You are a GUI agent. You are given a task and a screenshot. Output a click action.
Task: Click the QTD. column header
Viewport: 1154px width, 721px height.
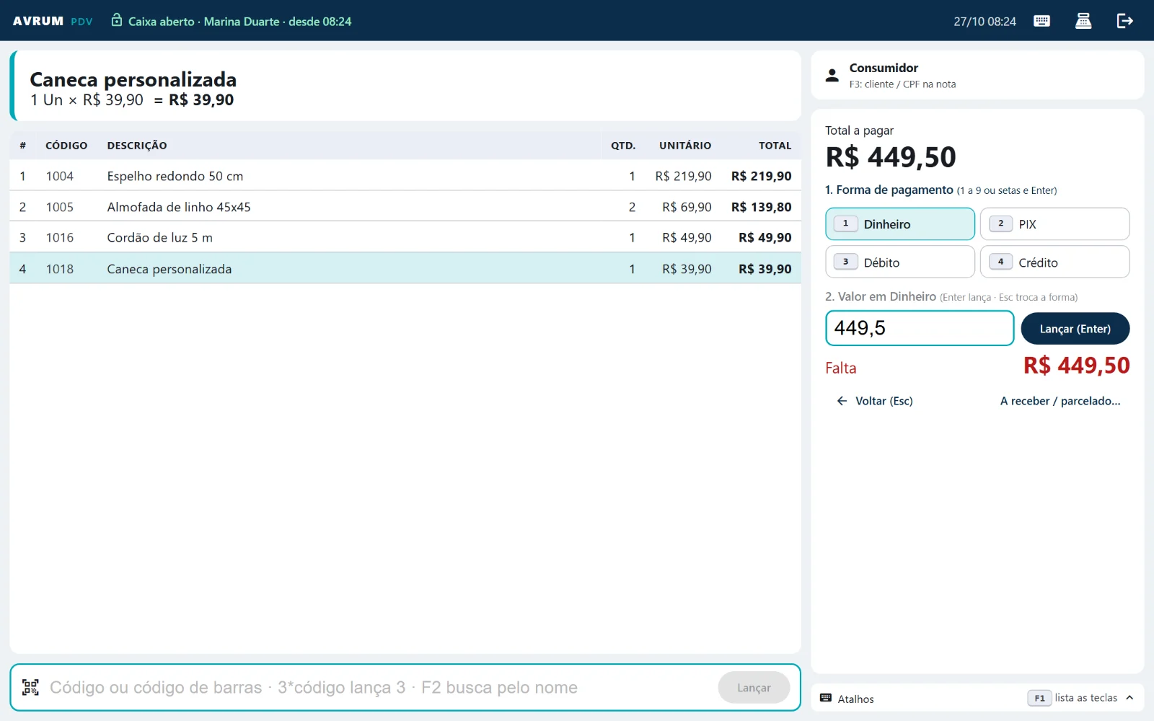(x=623, y=146)
